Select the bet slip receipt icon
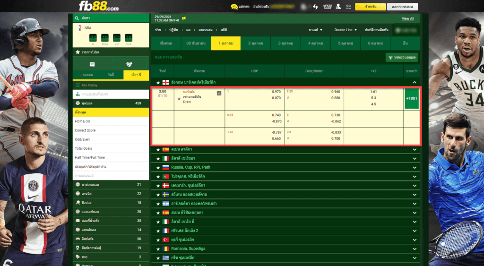 (x=92, y=64)
